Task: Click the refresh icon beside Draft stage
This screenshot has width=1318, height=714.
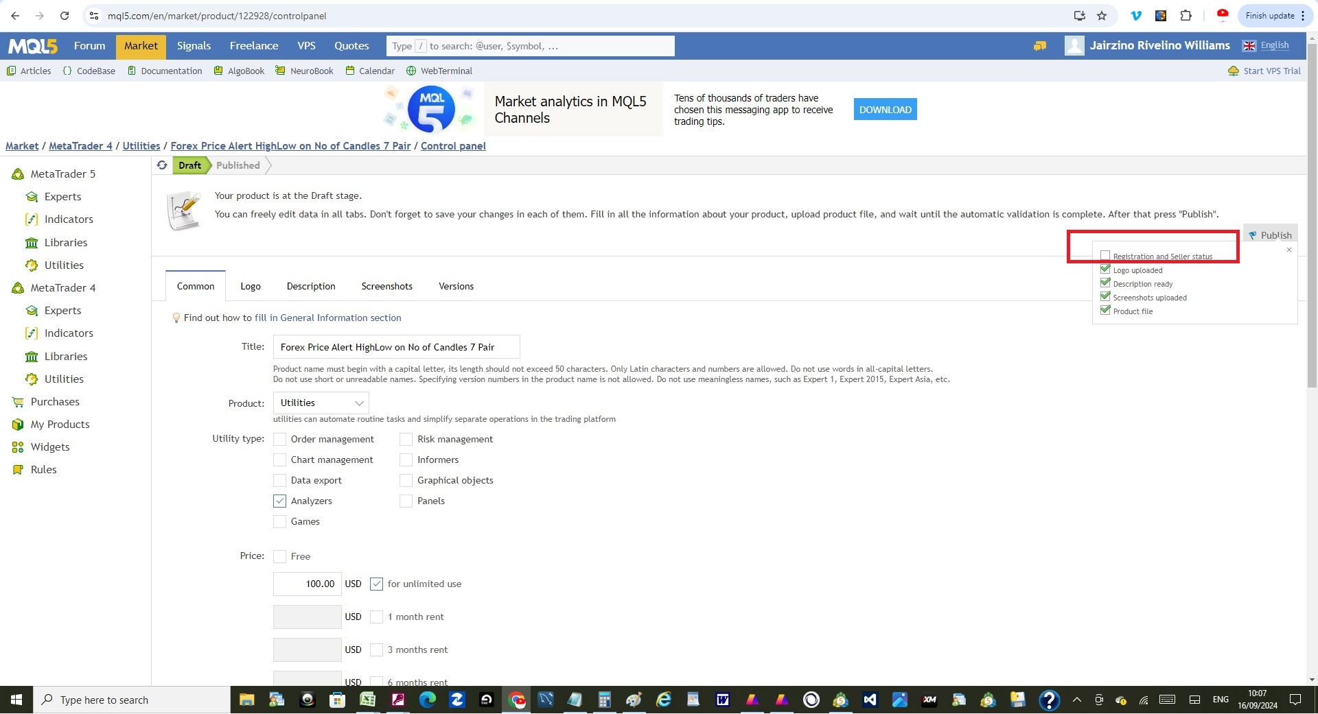Action: (x=162, y=165)
